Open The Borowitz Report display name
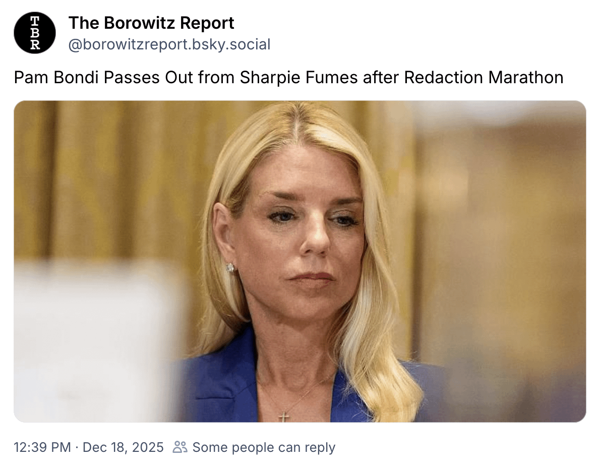Screen dimensions: 601x467 point(151,23)
